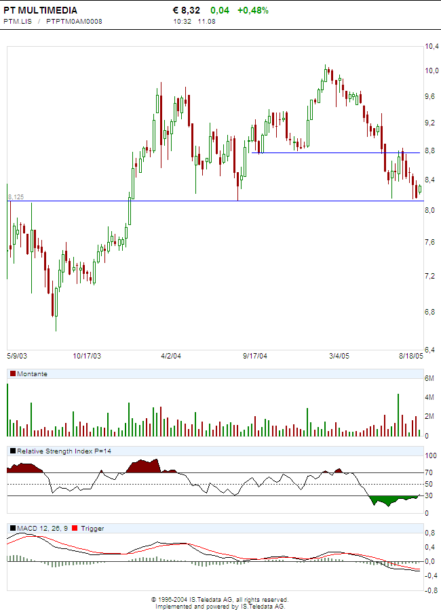Click the 0,04 price change value

pyautogui.click(x=220, y=10)
